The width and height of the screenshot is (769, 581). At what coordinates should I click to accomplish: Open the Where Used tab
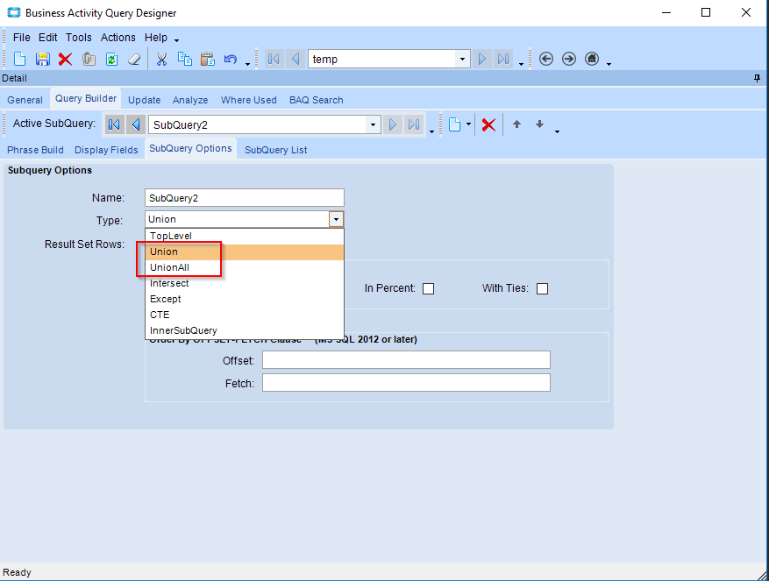pyautogui.click(x=248, y=100)
